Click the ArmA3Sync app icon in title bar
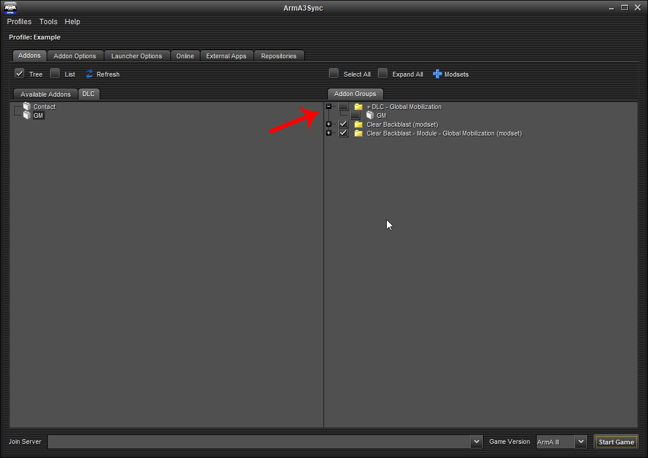The image size is (648, 458). pos(10,8)
